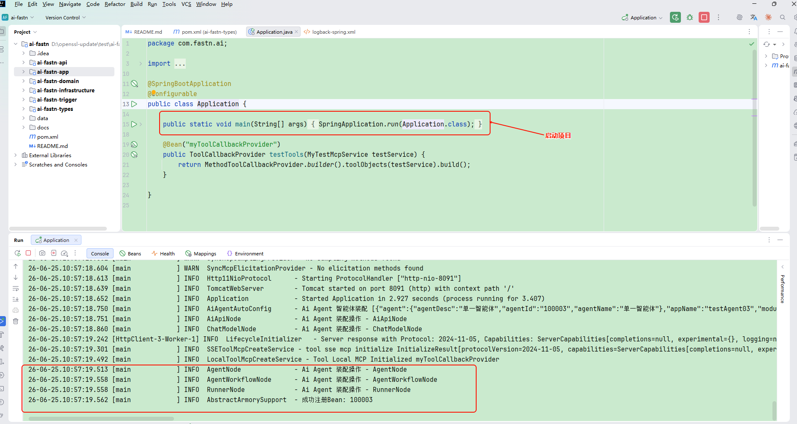
Task: Click the scroll up arrow beside console
Action: (16, 266)
